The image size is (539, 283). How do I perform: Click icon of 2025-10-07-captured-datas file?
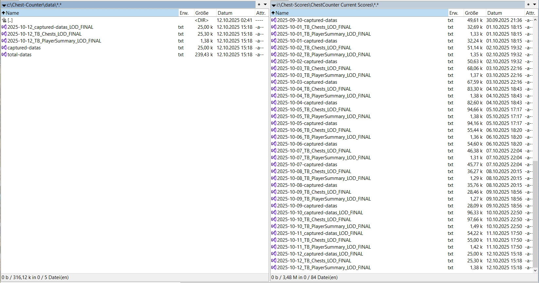click(274, 165)
